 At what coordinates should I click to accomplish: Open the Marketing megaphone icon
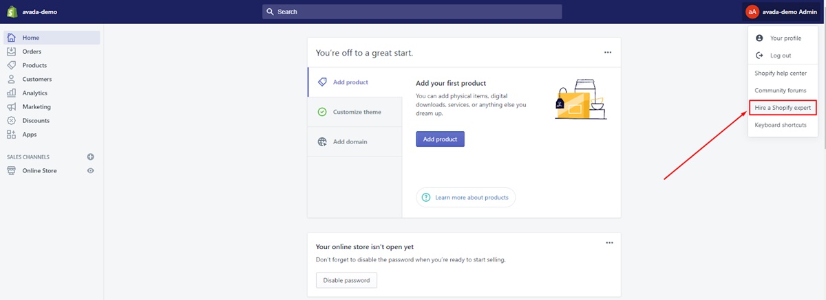[11, 106]
